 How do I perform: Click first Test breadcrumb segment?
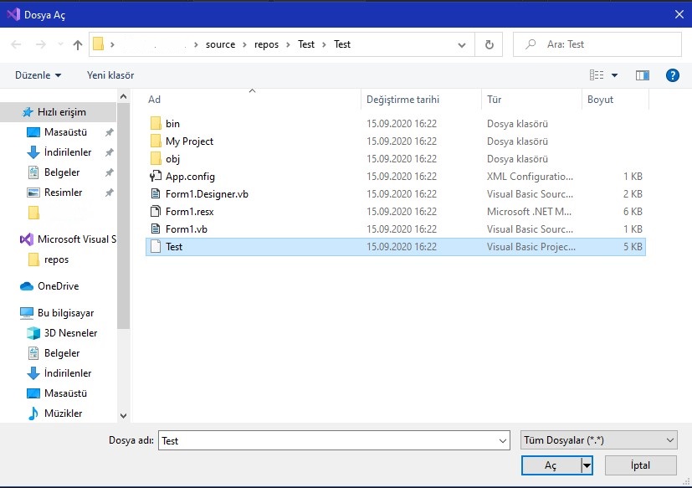(x=306, y=44)
